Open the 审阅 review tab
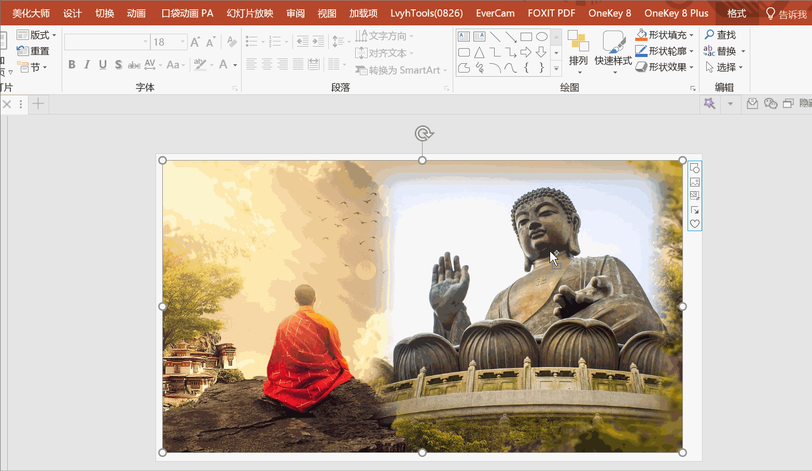812x471 pixels. (296, 13)
